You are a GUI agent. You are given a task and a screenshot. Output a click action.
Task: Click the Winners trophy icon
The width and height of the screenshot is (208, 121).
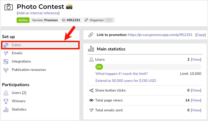tap(6, 101)
